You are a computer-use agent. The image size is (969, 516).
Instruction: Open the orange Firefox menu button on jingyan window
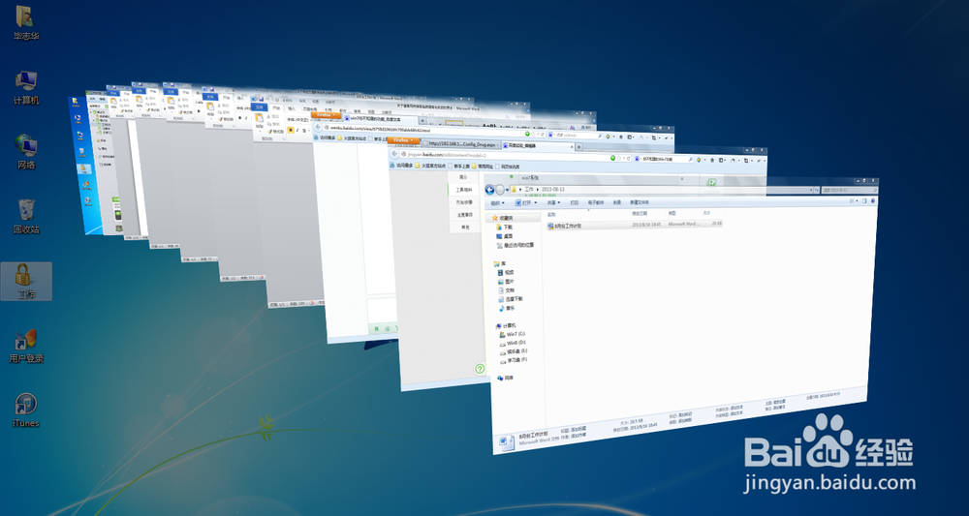click(x=403, y=140)
